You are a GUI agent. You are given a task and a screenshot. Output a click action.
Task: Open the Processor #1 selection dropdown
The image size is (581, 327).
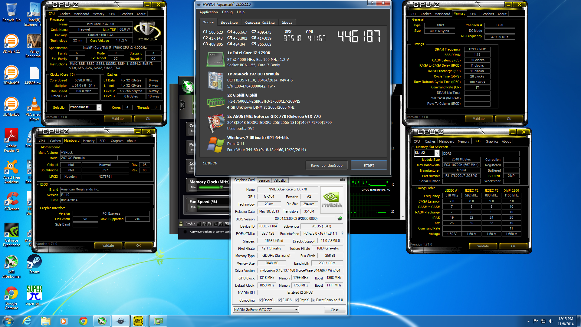point(99,107)
